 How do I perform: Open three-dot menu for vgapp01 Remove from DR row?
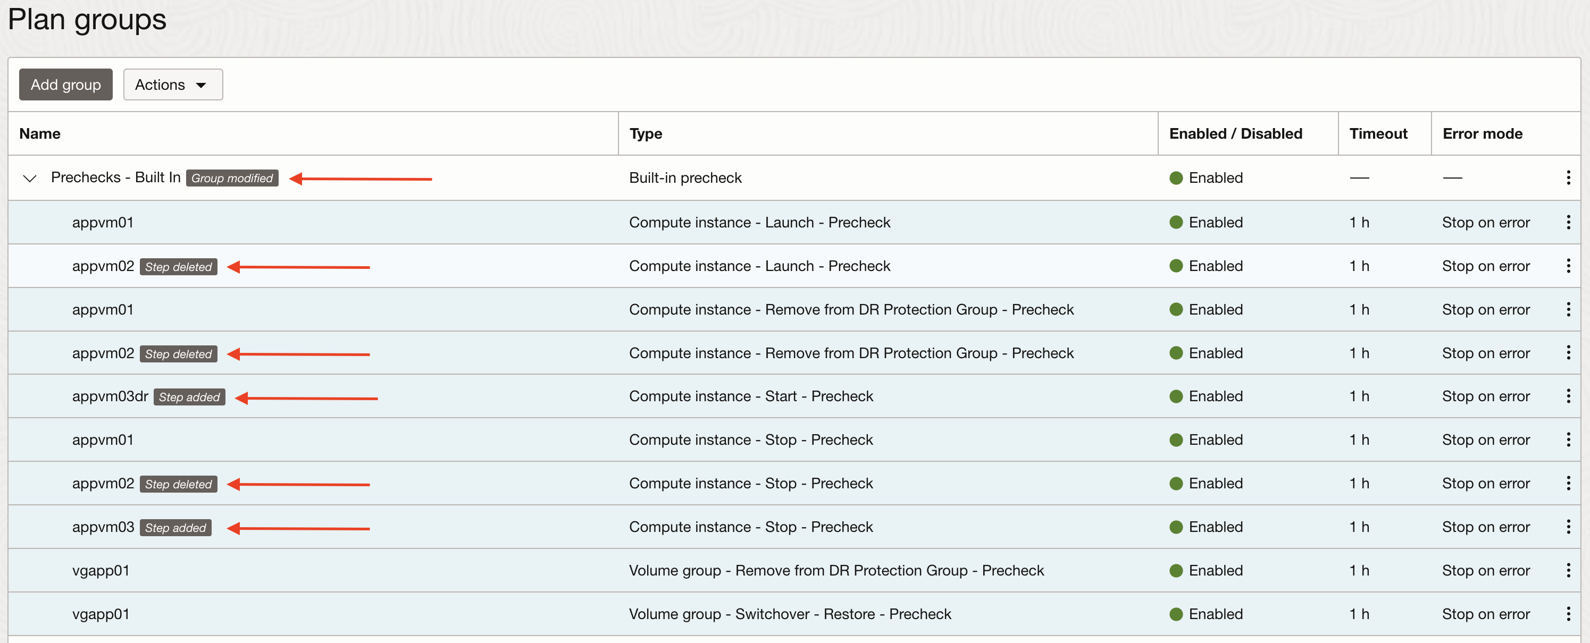pyautogui.click(x=1568, y=570)
